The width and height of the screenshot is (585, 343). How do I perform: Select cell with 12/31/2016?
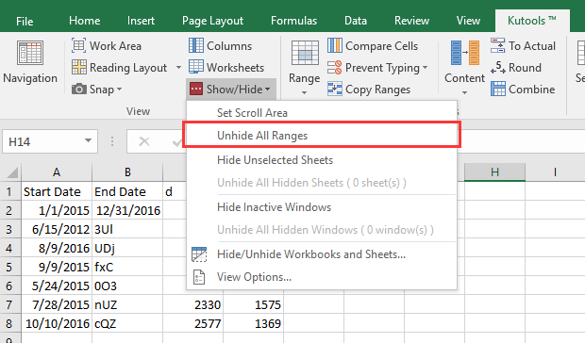pos(127,210)
